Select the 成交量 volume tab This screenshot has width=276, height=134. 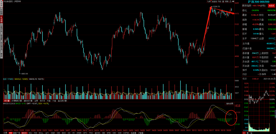point(7,101)
